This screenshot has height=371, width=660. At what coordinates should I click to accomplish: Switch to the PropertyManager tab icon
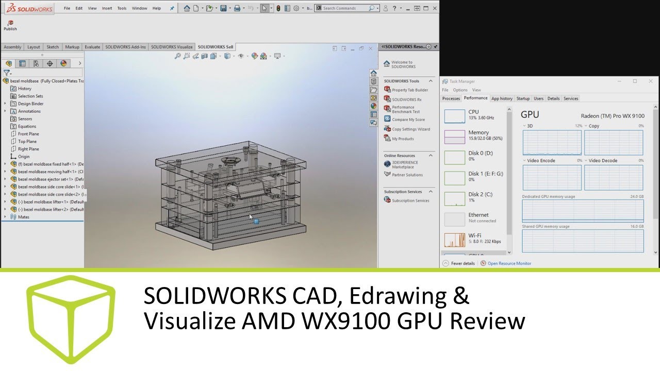(22, 63)
